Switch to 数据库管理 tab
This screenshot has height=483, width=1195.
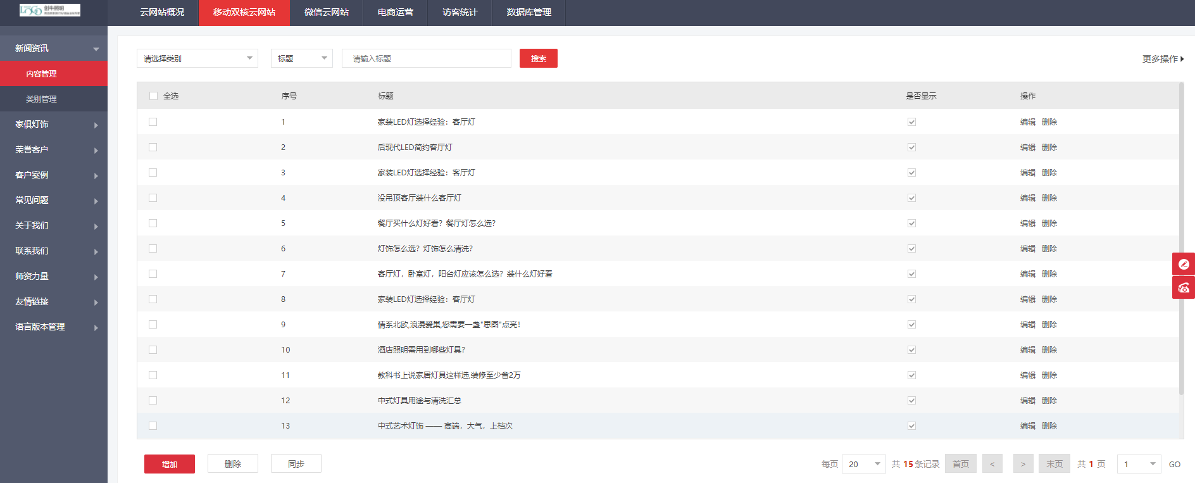529,13
